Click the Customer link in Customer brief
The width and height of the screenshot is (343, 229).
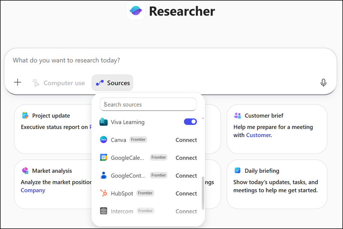(x=258, y=135)
